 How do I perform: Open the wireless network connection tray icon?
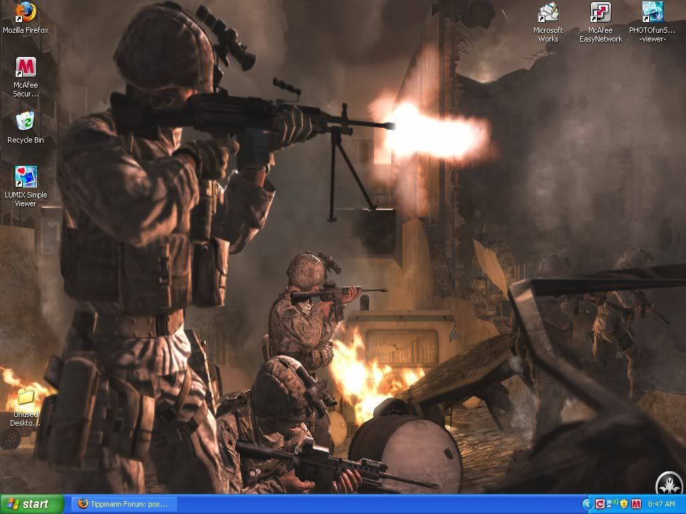612,504
